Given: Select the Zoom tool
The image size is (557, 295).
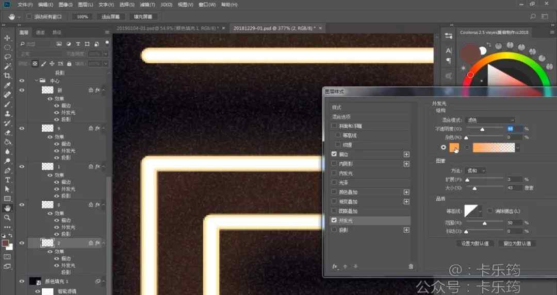Looking at the screenshot, I should click(x=7, y=218).
